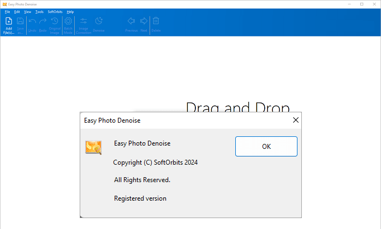Open the View menu
This screenshot has height=229, width=381.
tap(27, 11)
